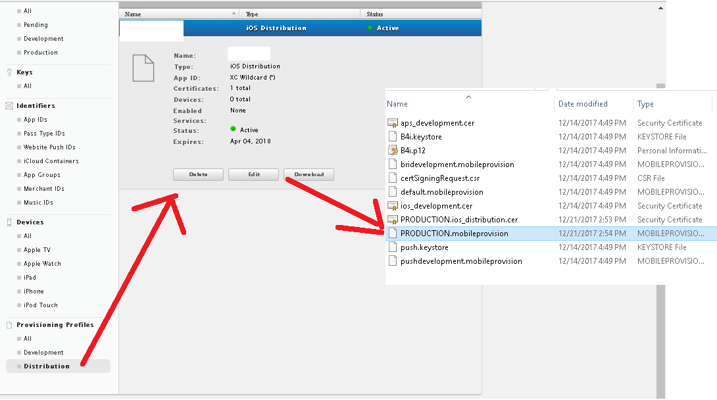Screen dimensions: 717x400
Task: Select the PRODUCTION.ios_distribution.cer certificate icon
Action: point(392,220)
